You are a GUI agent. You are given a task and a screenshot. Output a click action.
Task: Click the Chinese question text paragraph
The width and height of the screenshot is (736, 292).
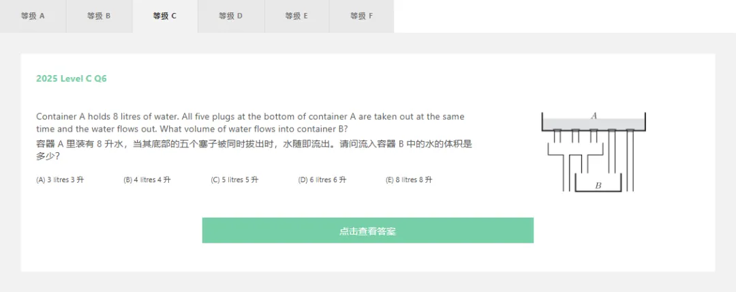(254, 150)
